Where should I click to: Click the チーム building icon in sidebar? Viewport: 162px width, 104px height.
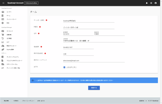click(2, 16)
